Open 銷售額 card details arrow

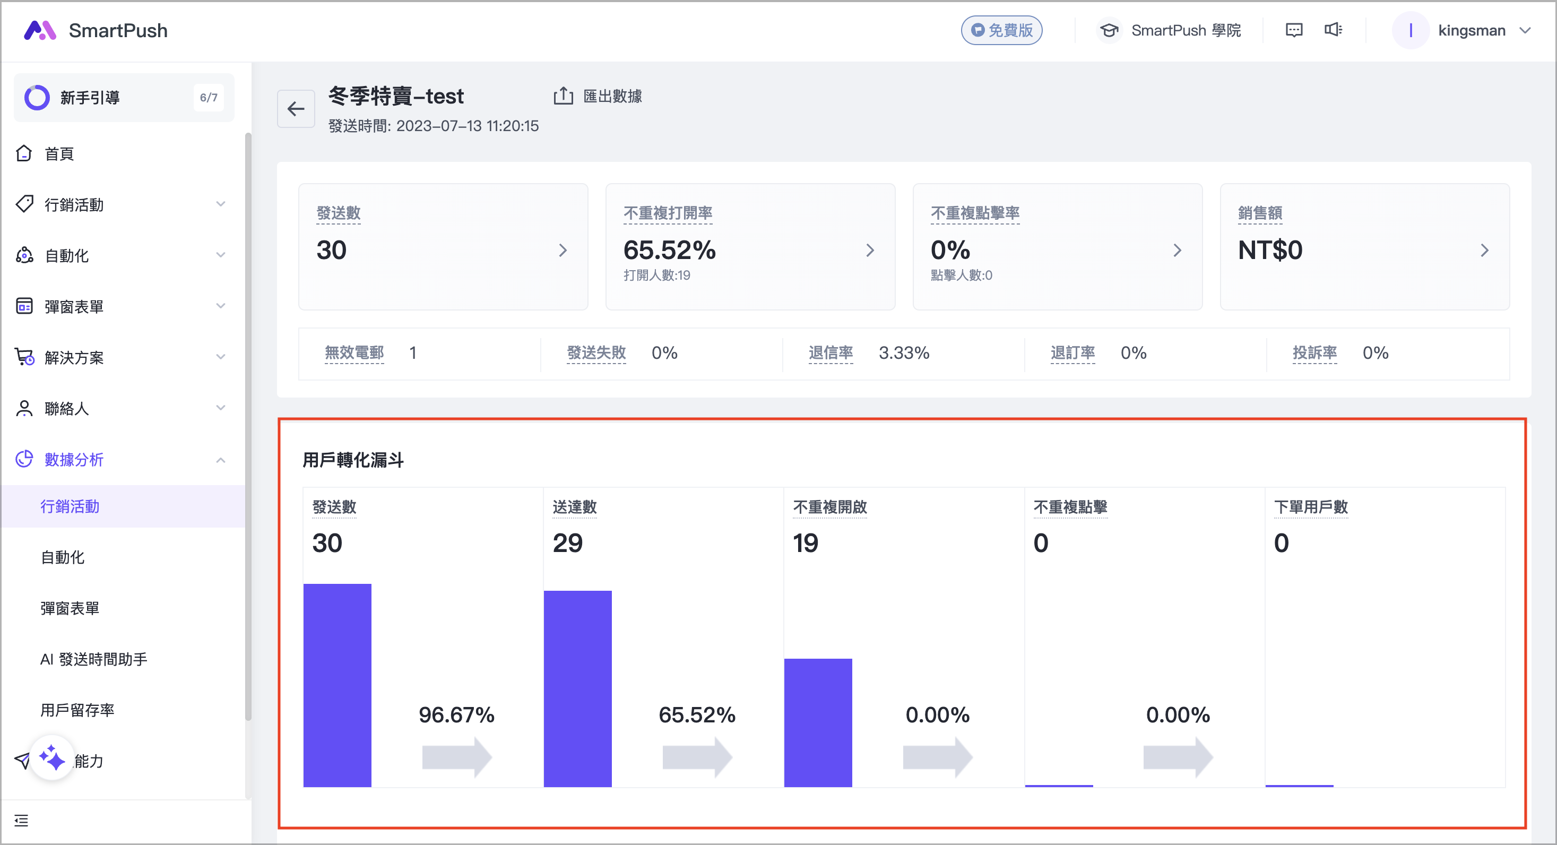tap(1484, 250)
